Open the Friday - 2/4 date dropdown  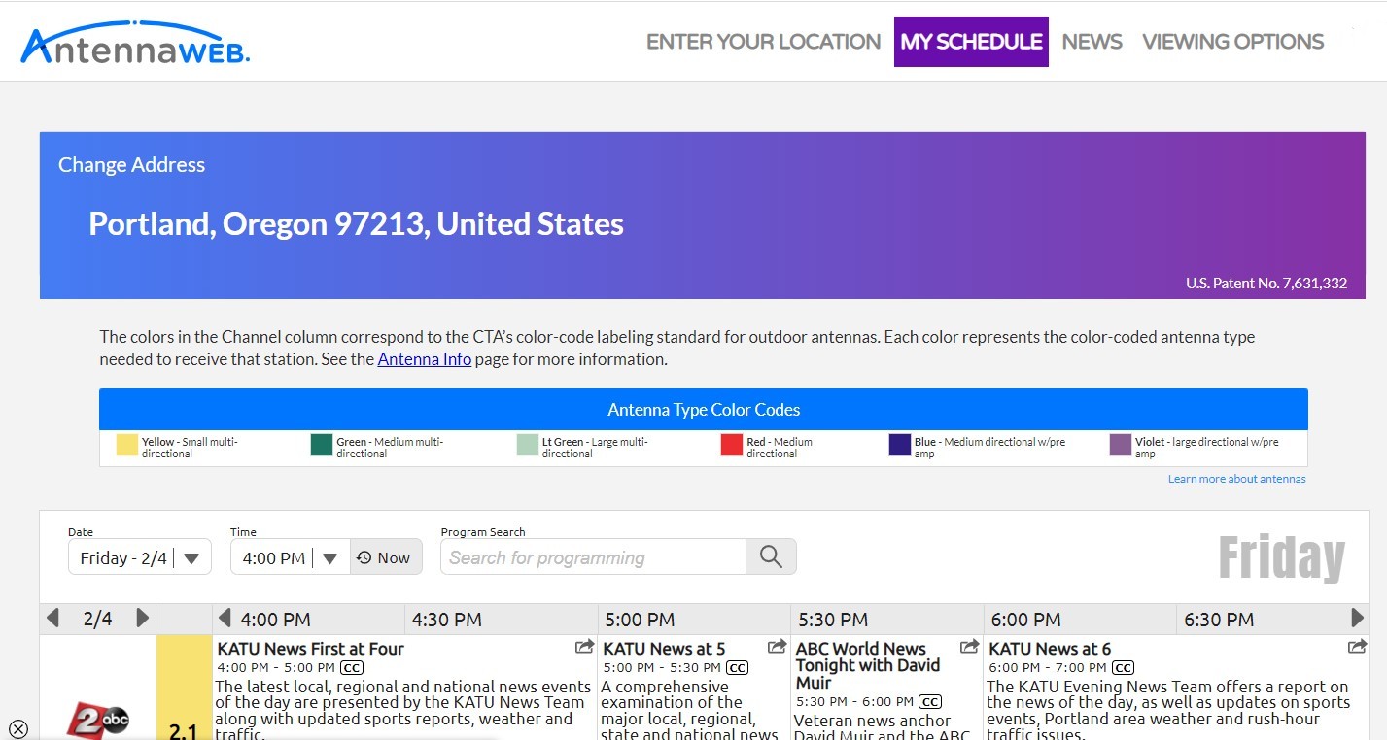point(140,557)
